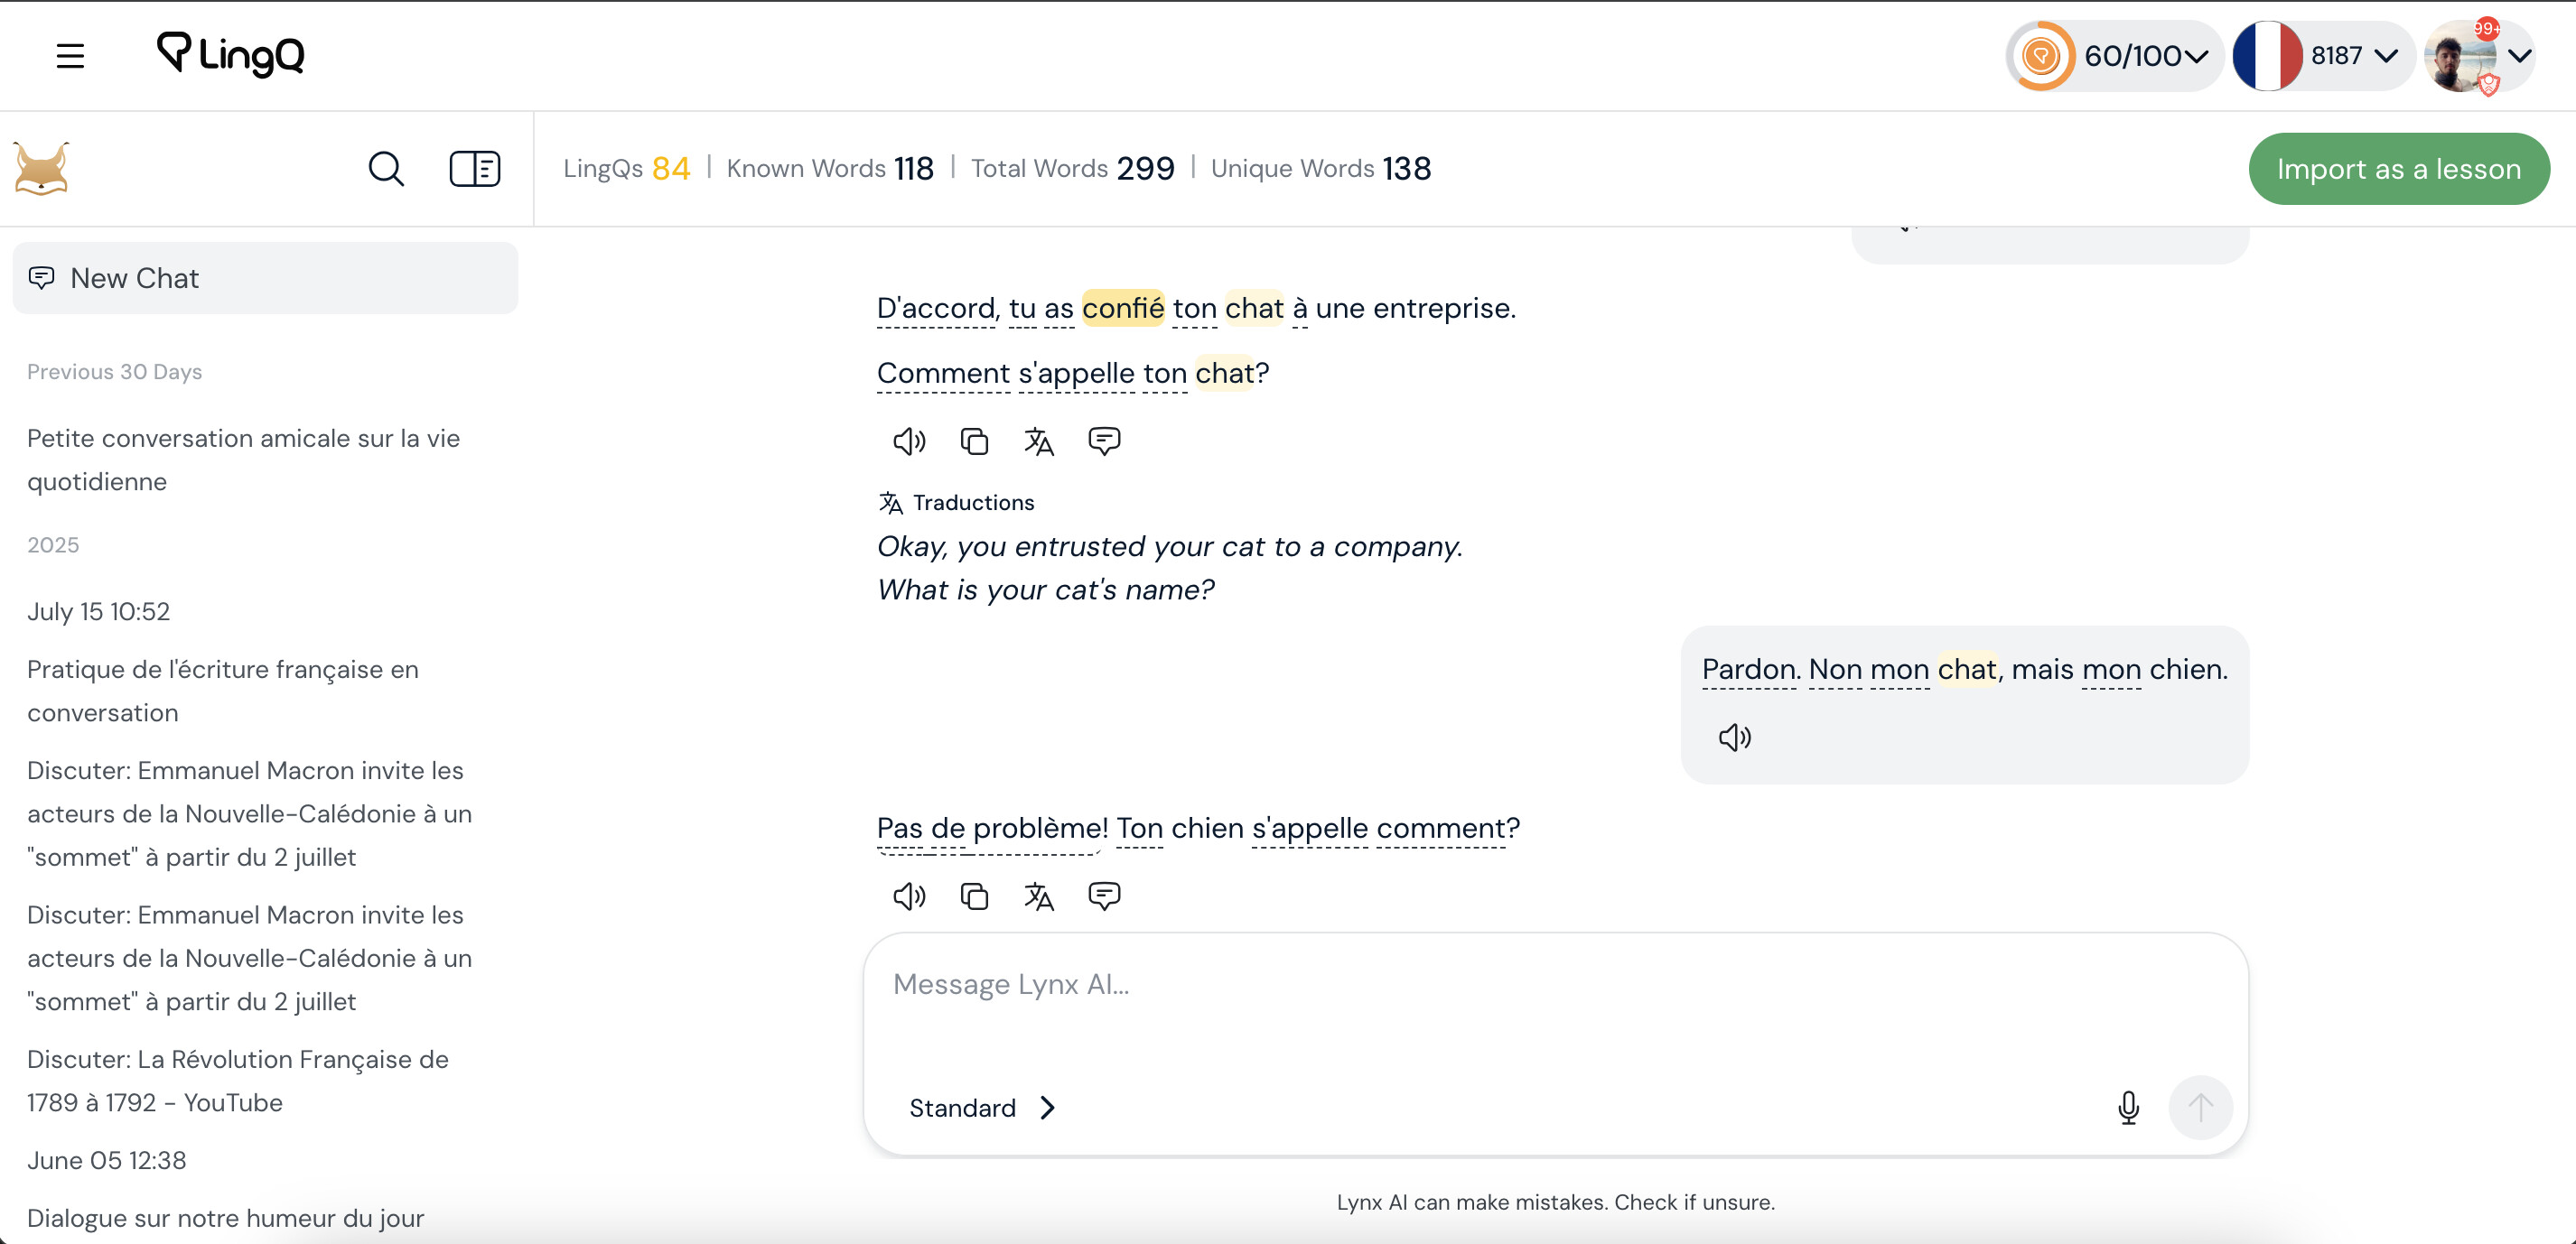Toggle the sidebar panel icon
This screenshot has height=1244, width=2576.
[475, 169]
